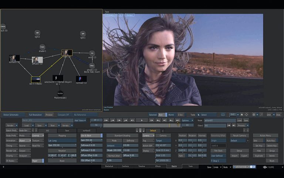
Task: Toggle the Regen option
Action: point(37,161)
